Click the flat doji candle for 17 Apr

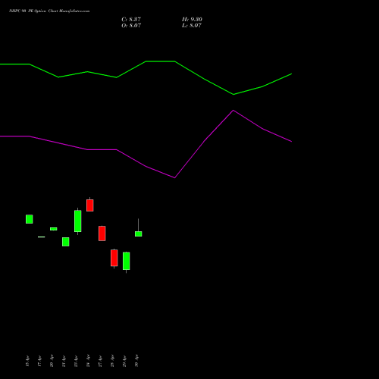pos(42,236)
